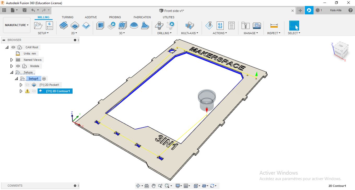Image resolution: width=355 pixels, height=190 pixels.
Task: Switch to the FABRICATION tab
Action: (142, 17)
